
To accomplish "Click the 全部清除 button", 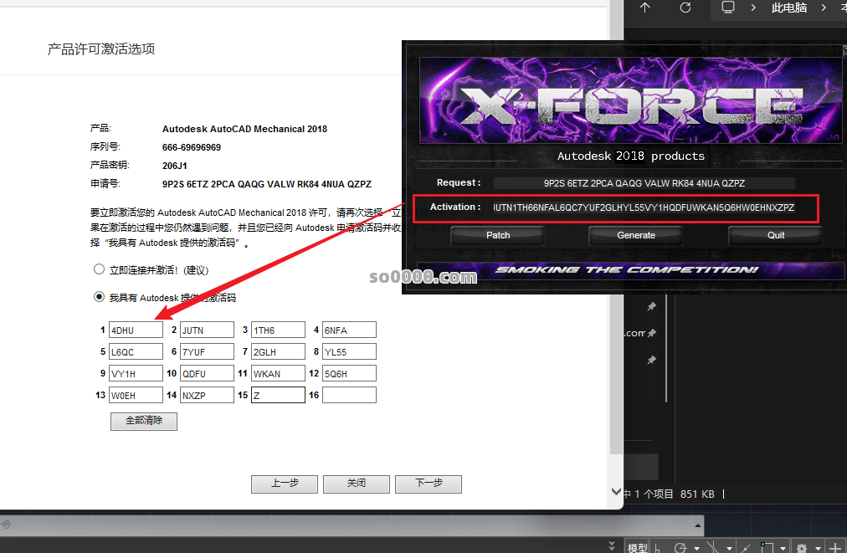I will pyautogui.click(x=143, y=421).
